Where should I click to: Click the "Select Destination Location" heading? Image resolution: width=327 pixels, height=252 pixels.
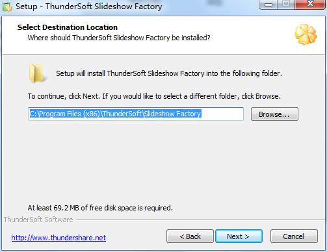68,27
